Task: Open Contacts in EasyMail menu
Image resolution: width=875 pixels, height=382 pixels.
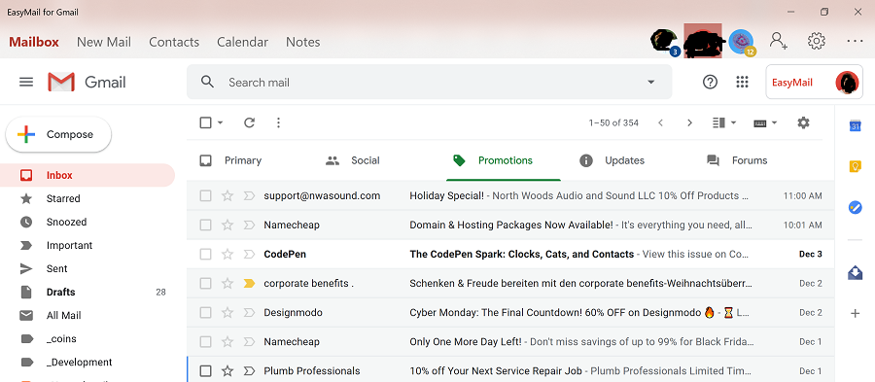Action: pyautogui.click(x=174, y=42)
